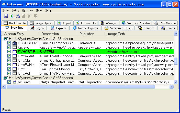180x113 pixels.
Task: Sort by Autorun Entry column header
Action: click(x=20, y=34)
